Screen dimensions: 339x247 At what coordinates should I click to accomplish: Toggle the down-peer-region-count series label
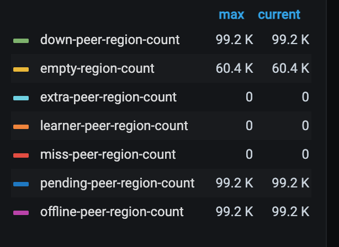click(110, 40)
